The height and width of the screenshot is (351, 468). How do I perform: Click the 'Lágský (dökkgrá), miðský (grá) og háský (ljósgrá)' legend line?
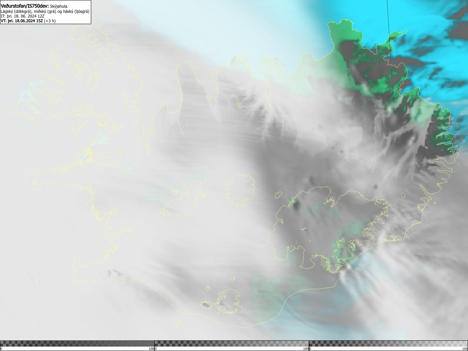pos(45,11)
